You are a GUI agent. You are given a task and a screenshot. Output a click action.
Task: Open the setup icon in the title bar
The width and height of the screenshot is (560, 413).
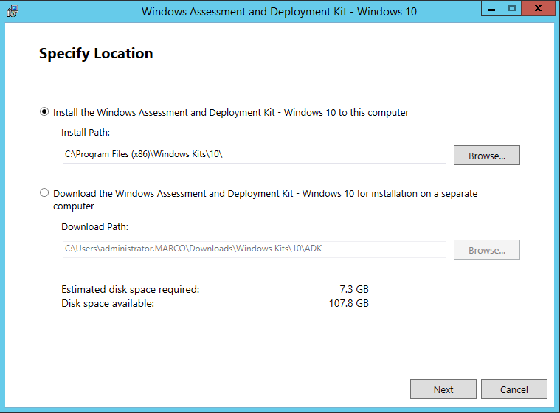pos(13,11)
